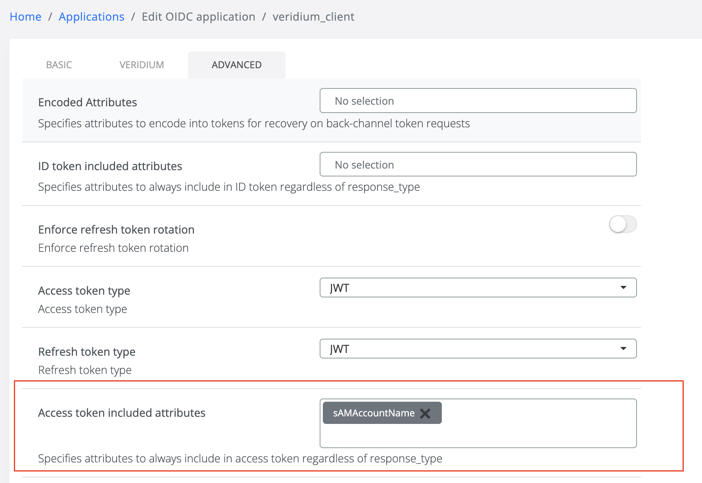Click Edit OIDC application breadcrumb text
Screen dimensions: 702x483
pyautogui.click(x=198, y=17)
